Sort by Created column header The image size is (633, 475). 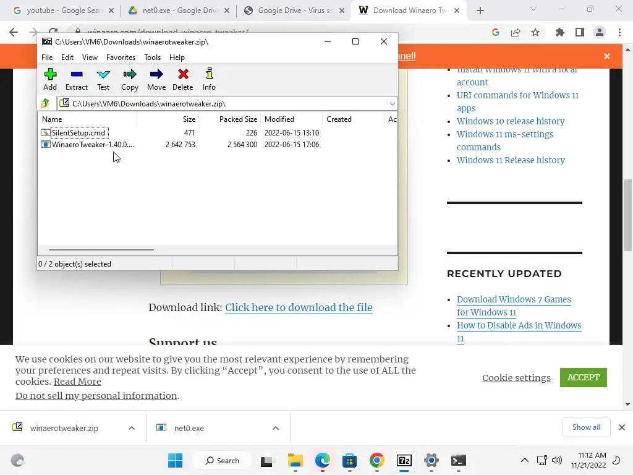point(353,119)
